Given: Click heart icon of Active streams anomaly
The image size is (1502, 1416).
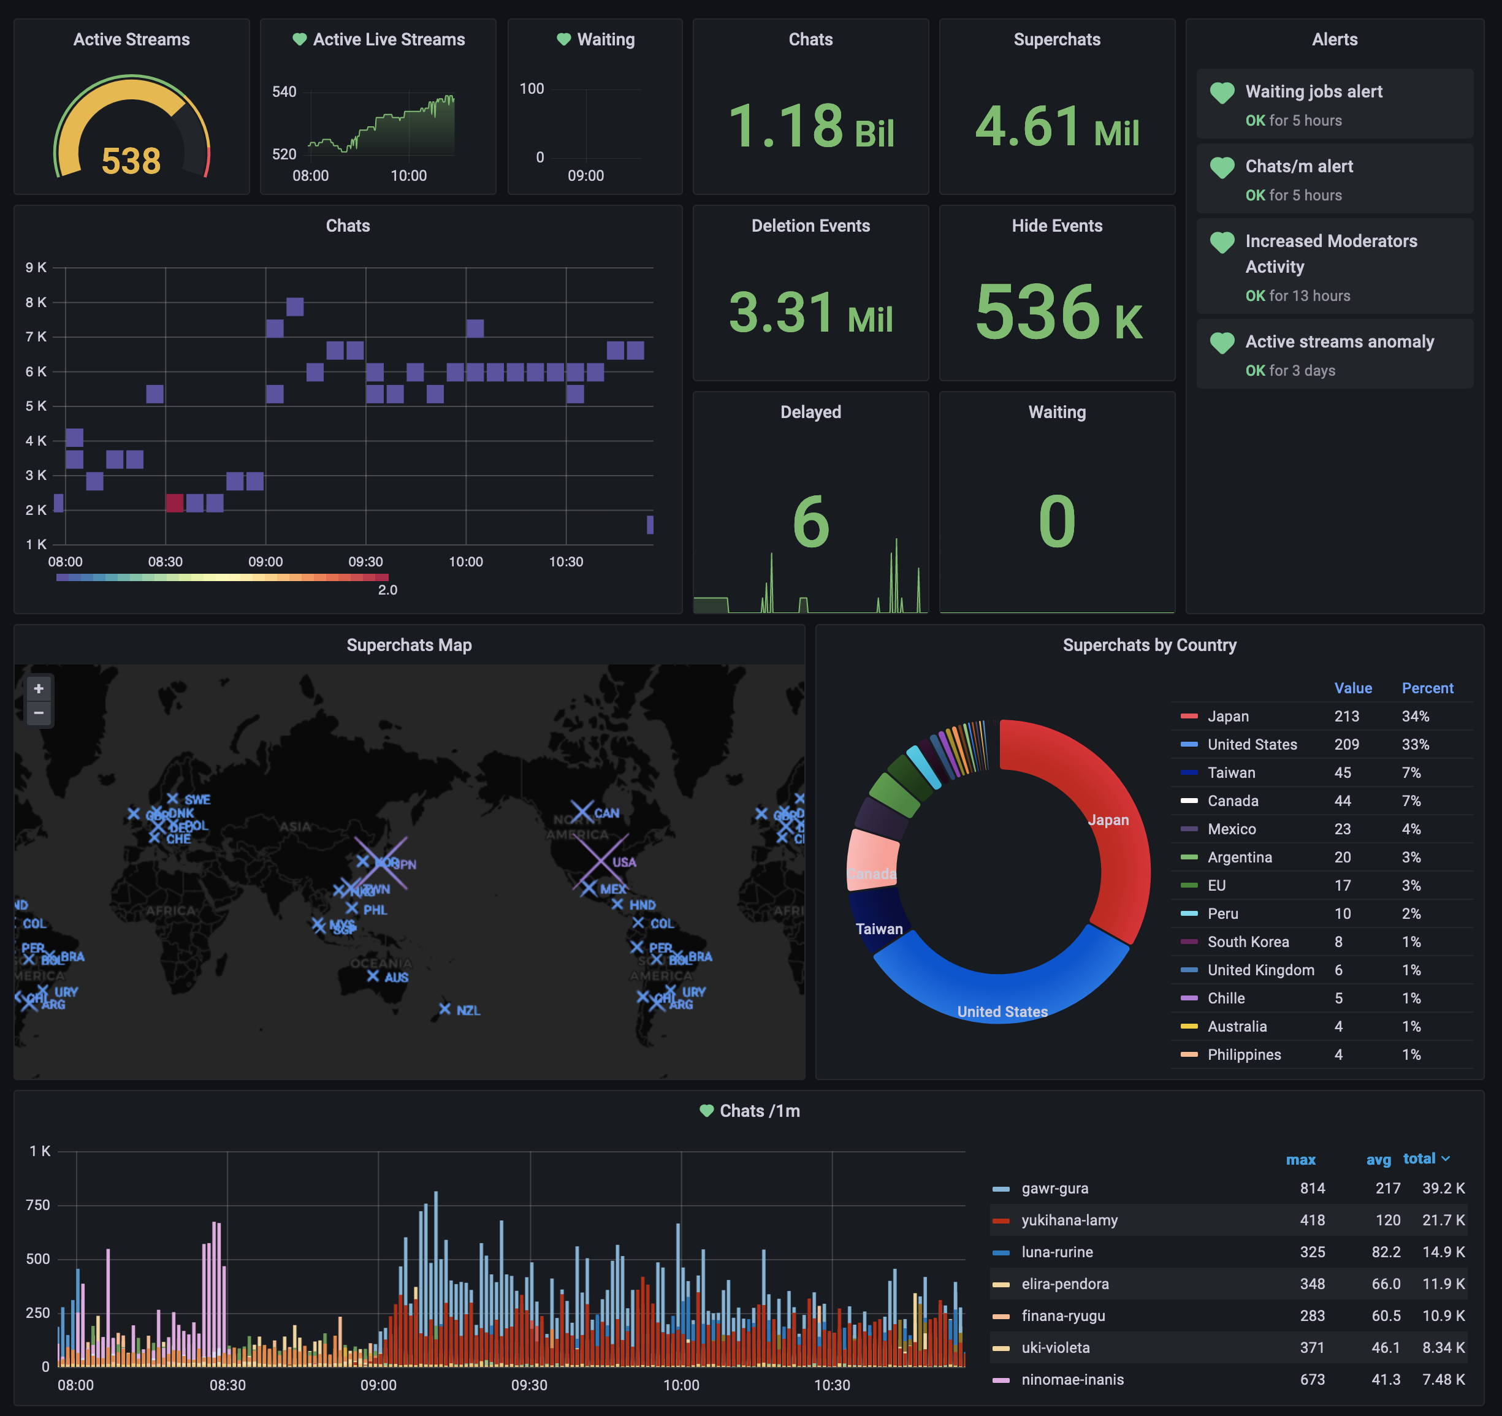Looking at the screenshot, I should tap(1222, 343).
